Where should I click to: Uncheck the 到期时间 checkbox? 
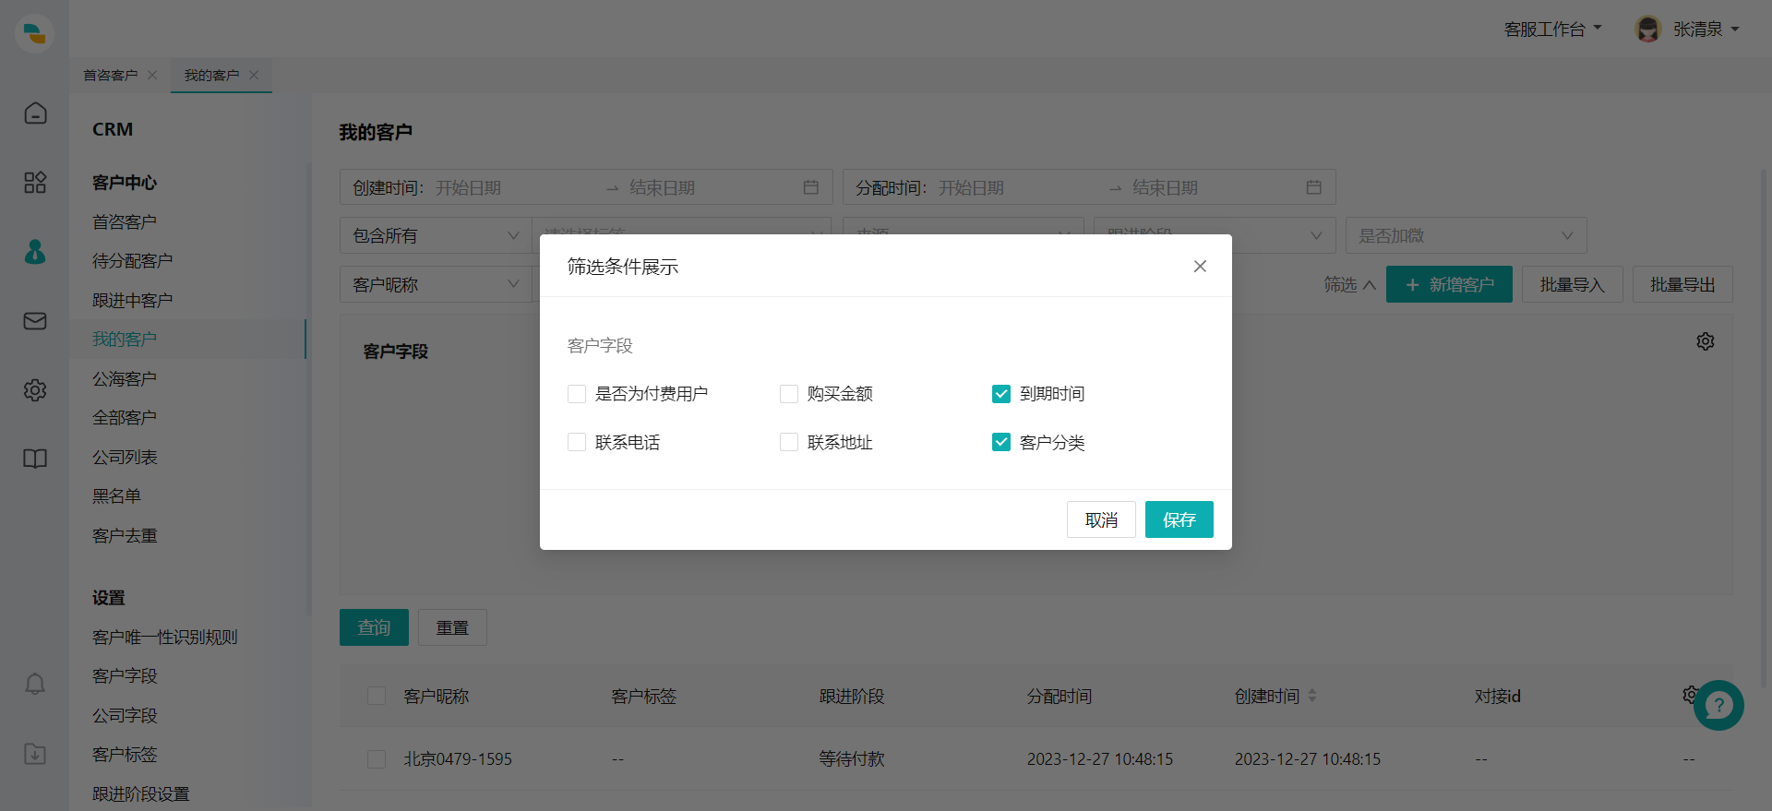click(1001, 394)
